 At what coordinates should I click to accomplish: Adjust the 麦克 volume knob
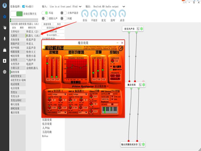coord(104,14)
